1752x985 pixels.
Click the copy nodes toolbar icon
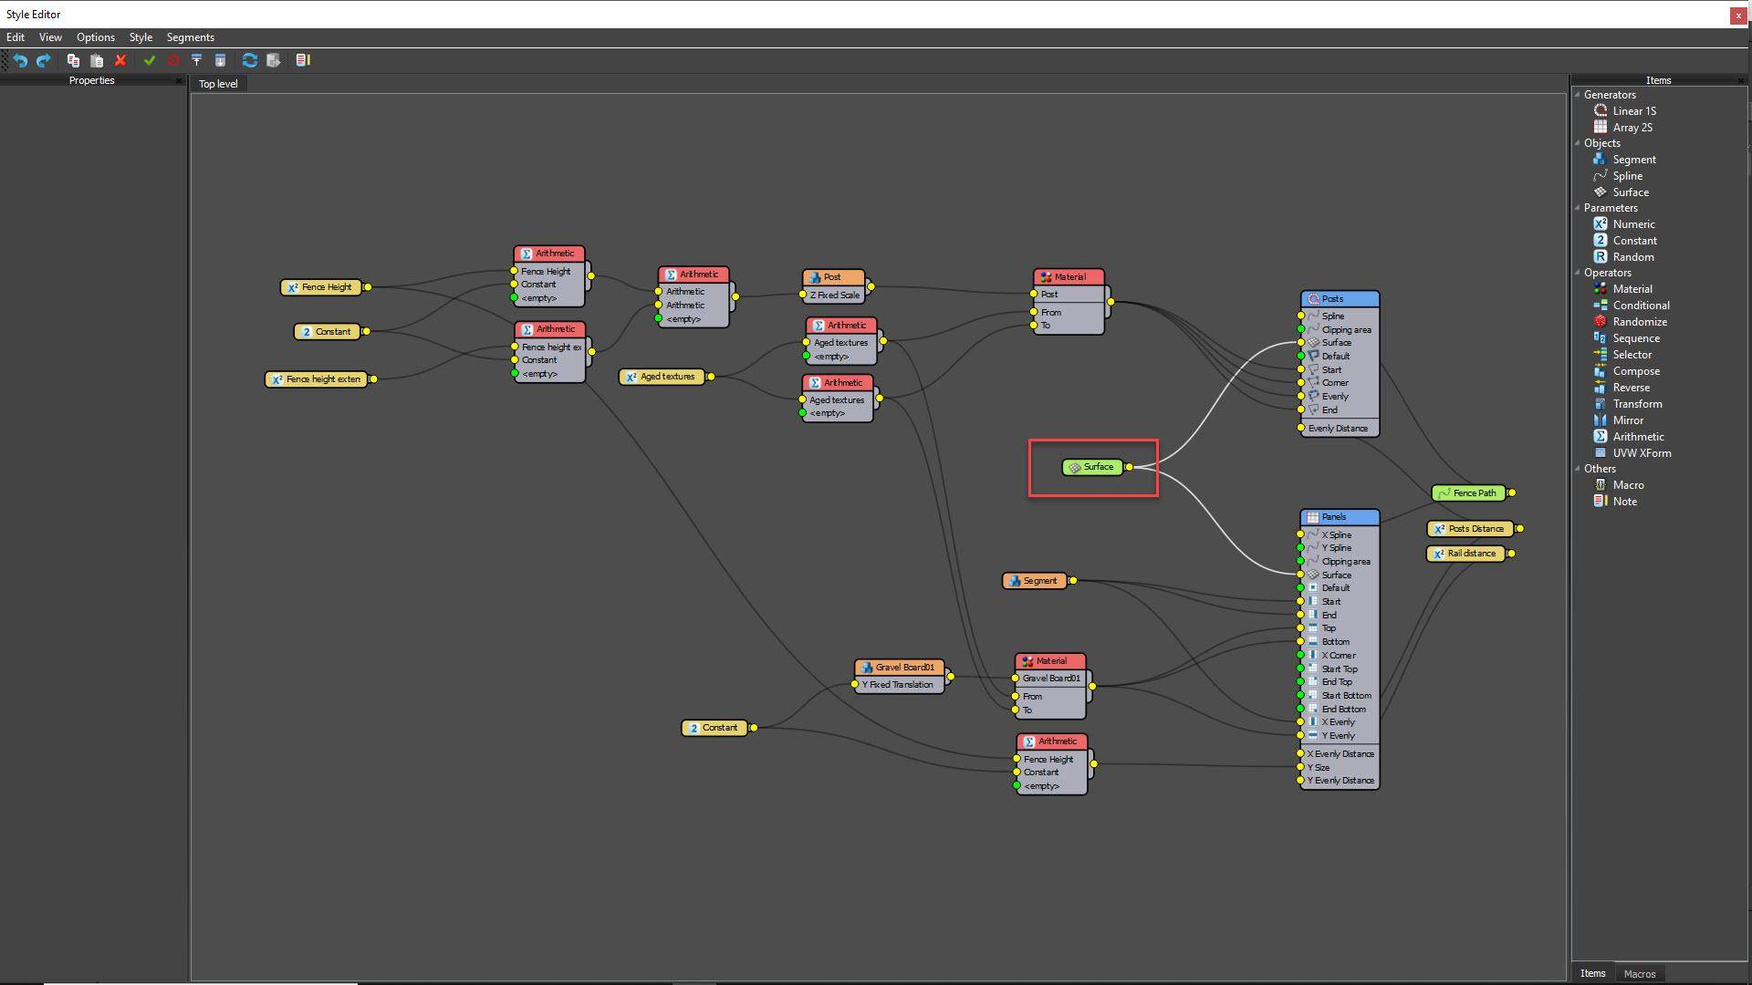tap(73, 60)
